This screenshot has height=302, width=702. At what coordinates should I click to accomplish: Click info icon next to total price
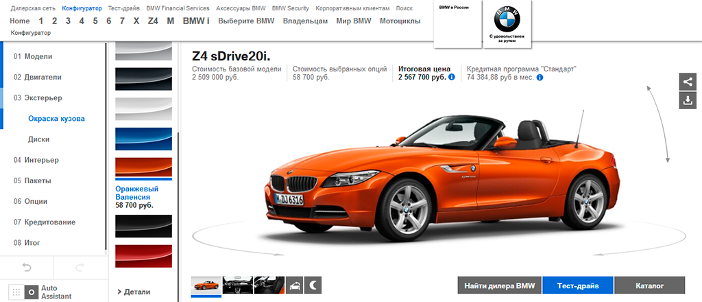click(x=452, y=77)
